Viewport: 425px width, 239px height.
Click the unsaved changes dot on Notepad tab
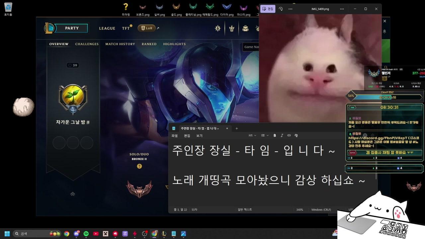coord(227,128)
